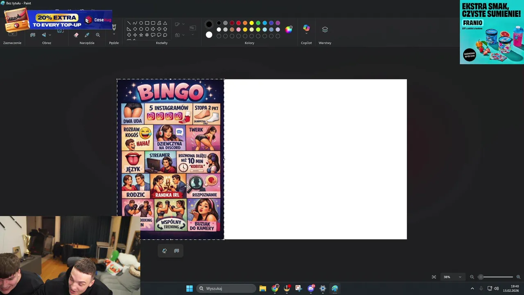This screenshot has height=295, width=524.
Task: Select the diamond shape
Action: 135,29
